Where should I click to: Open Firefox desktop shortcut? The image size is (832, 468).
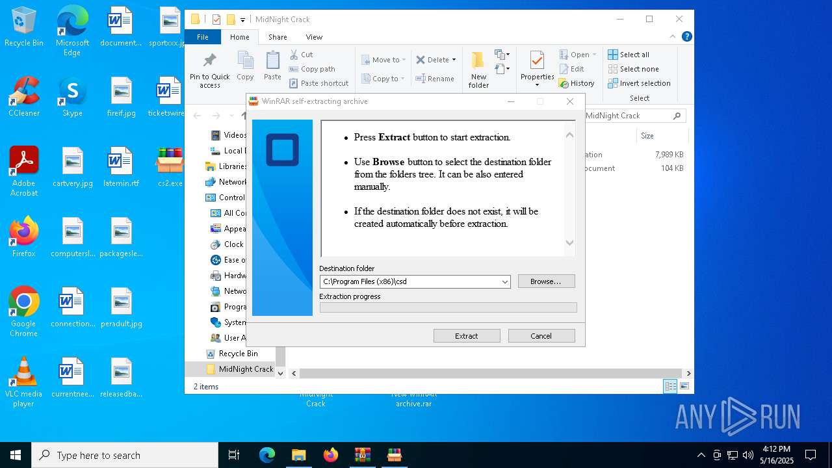click(x=24, y=237)
